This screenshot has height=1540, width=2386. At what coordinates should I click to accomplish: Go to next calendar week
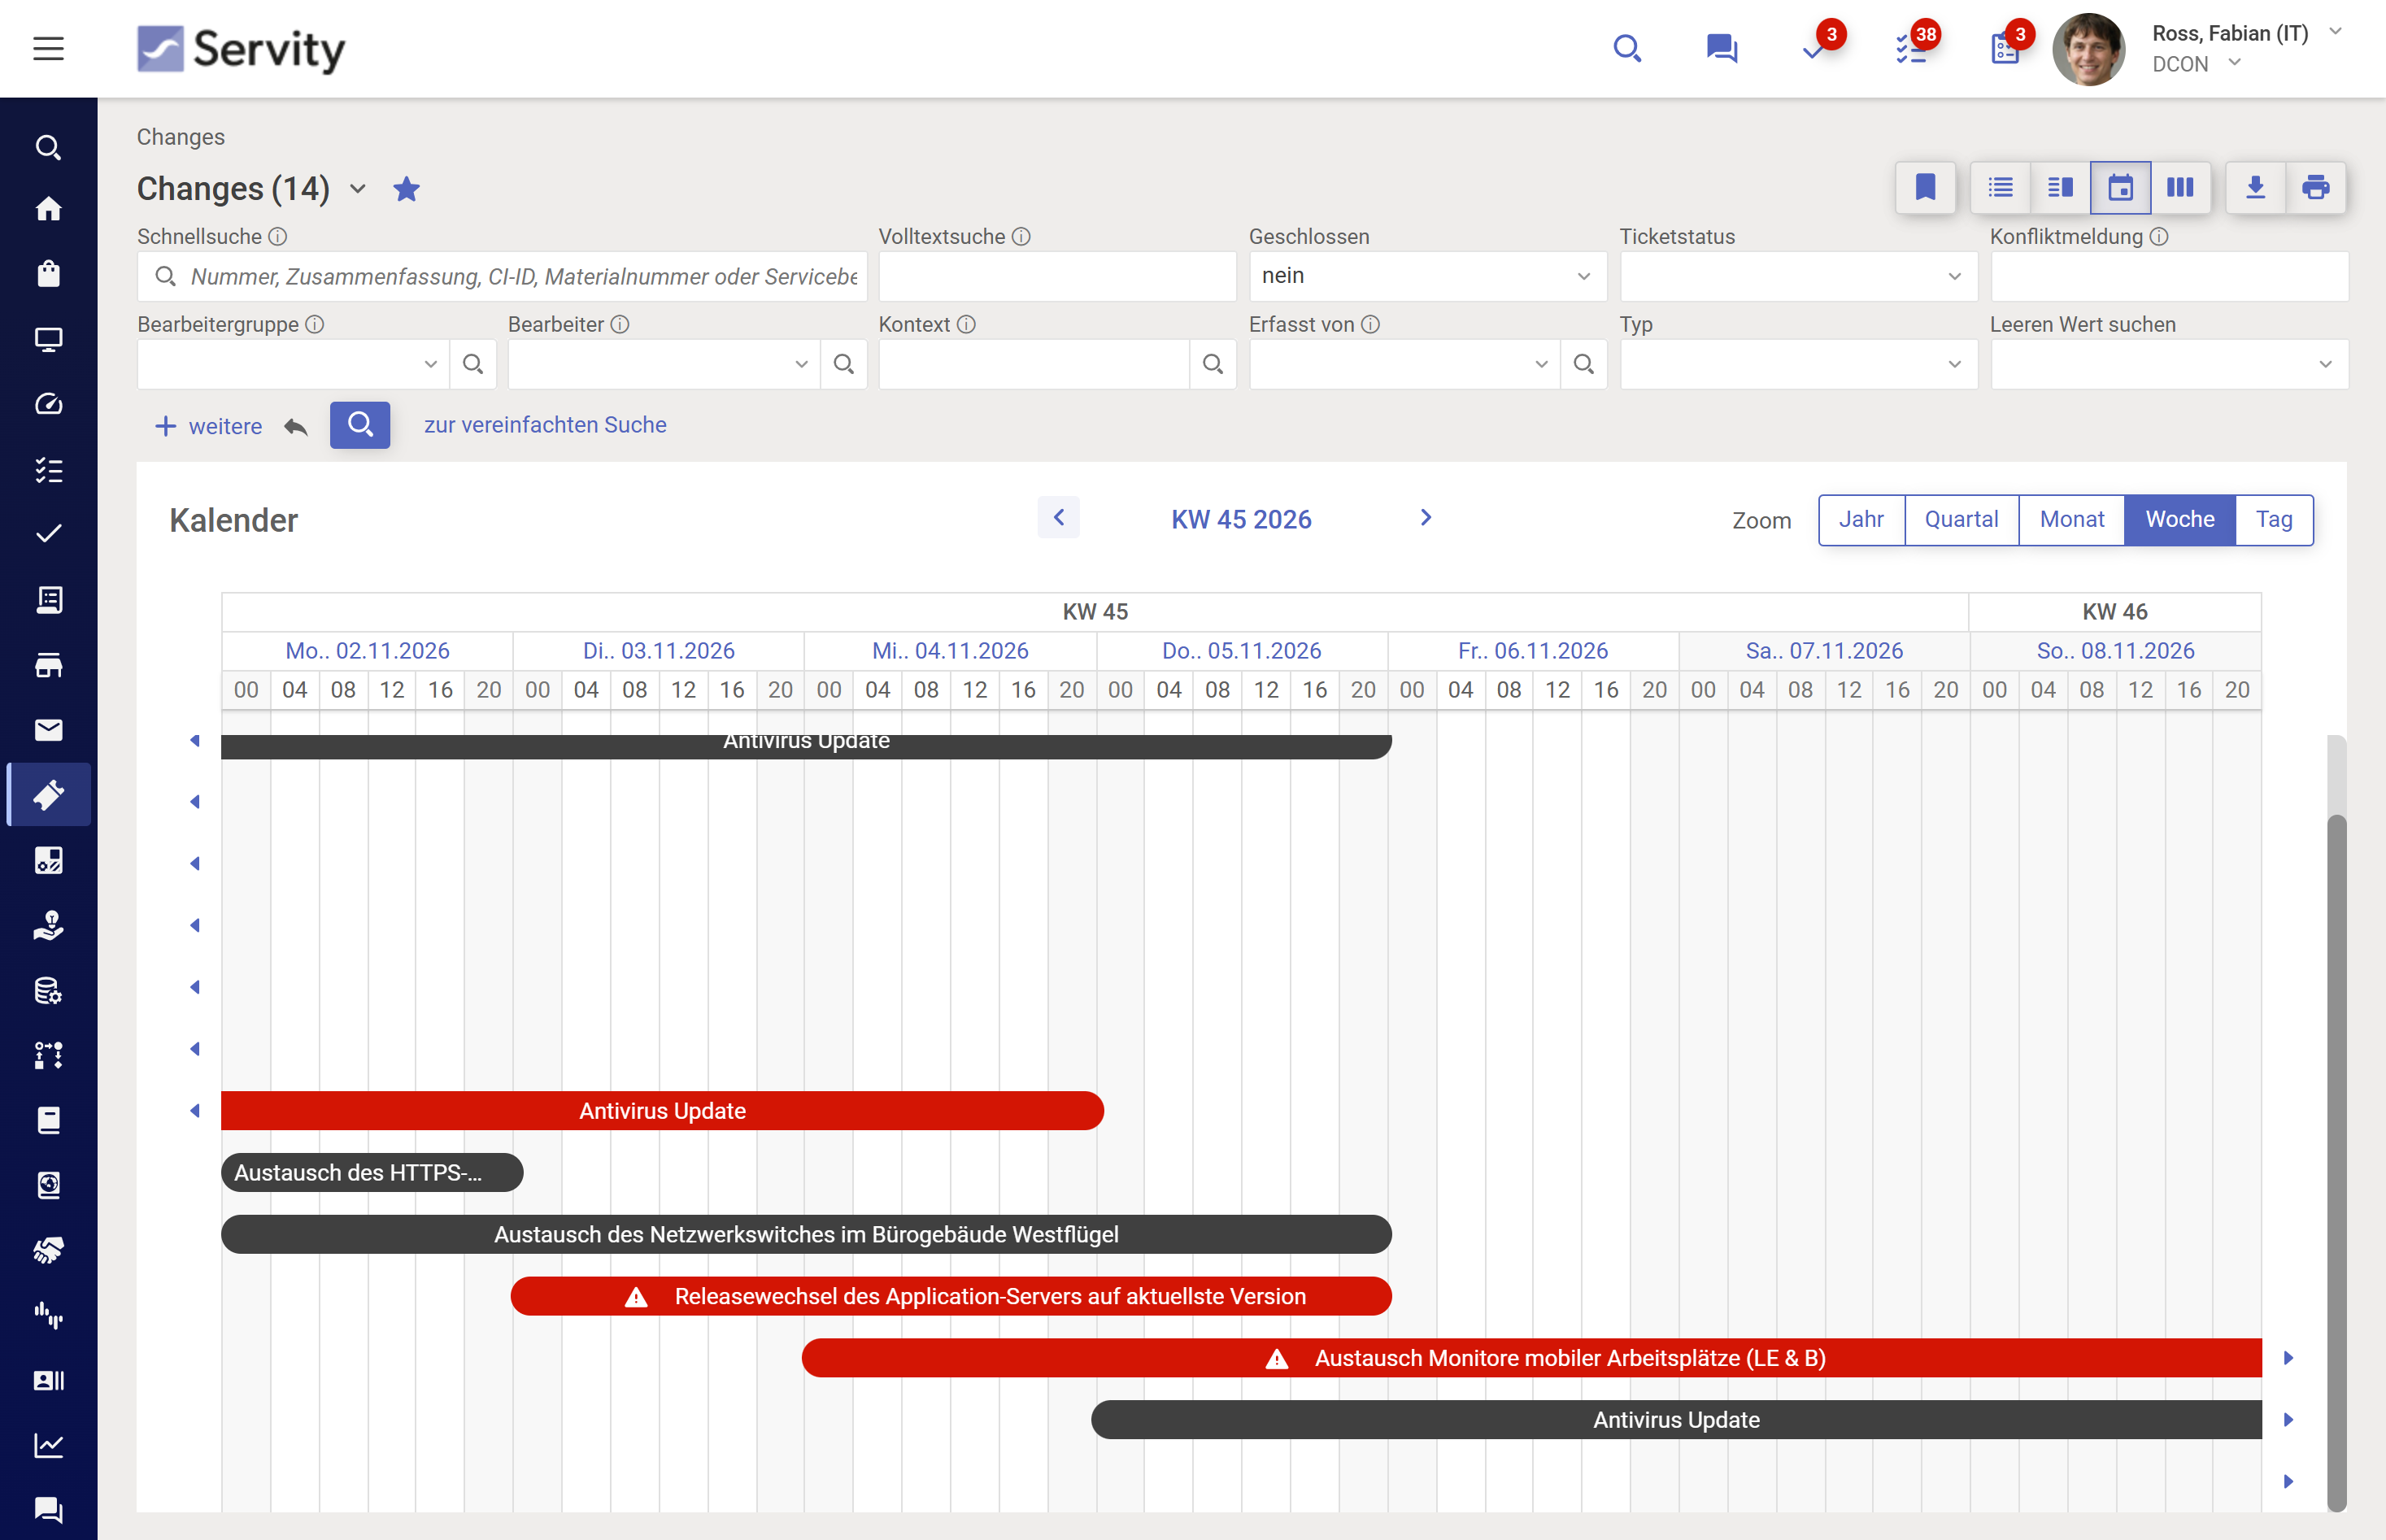click(x=1426, y=517)
